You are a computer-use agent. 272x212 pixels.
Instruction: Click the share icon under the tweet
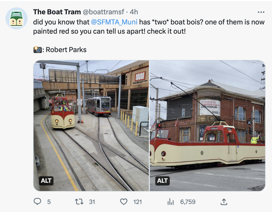click(x=224, y=202)
